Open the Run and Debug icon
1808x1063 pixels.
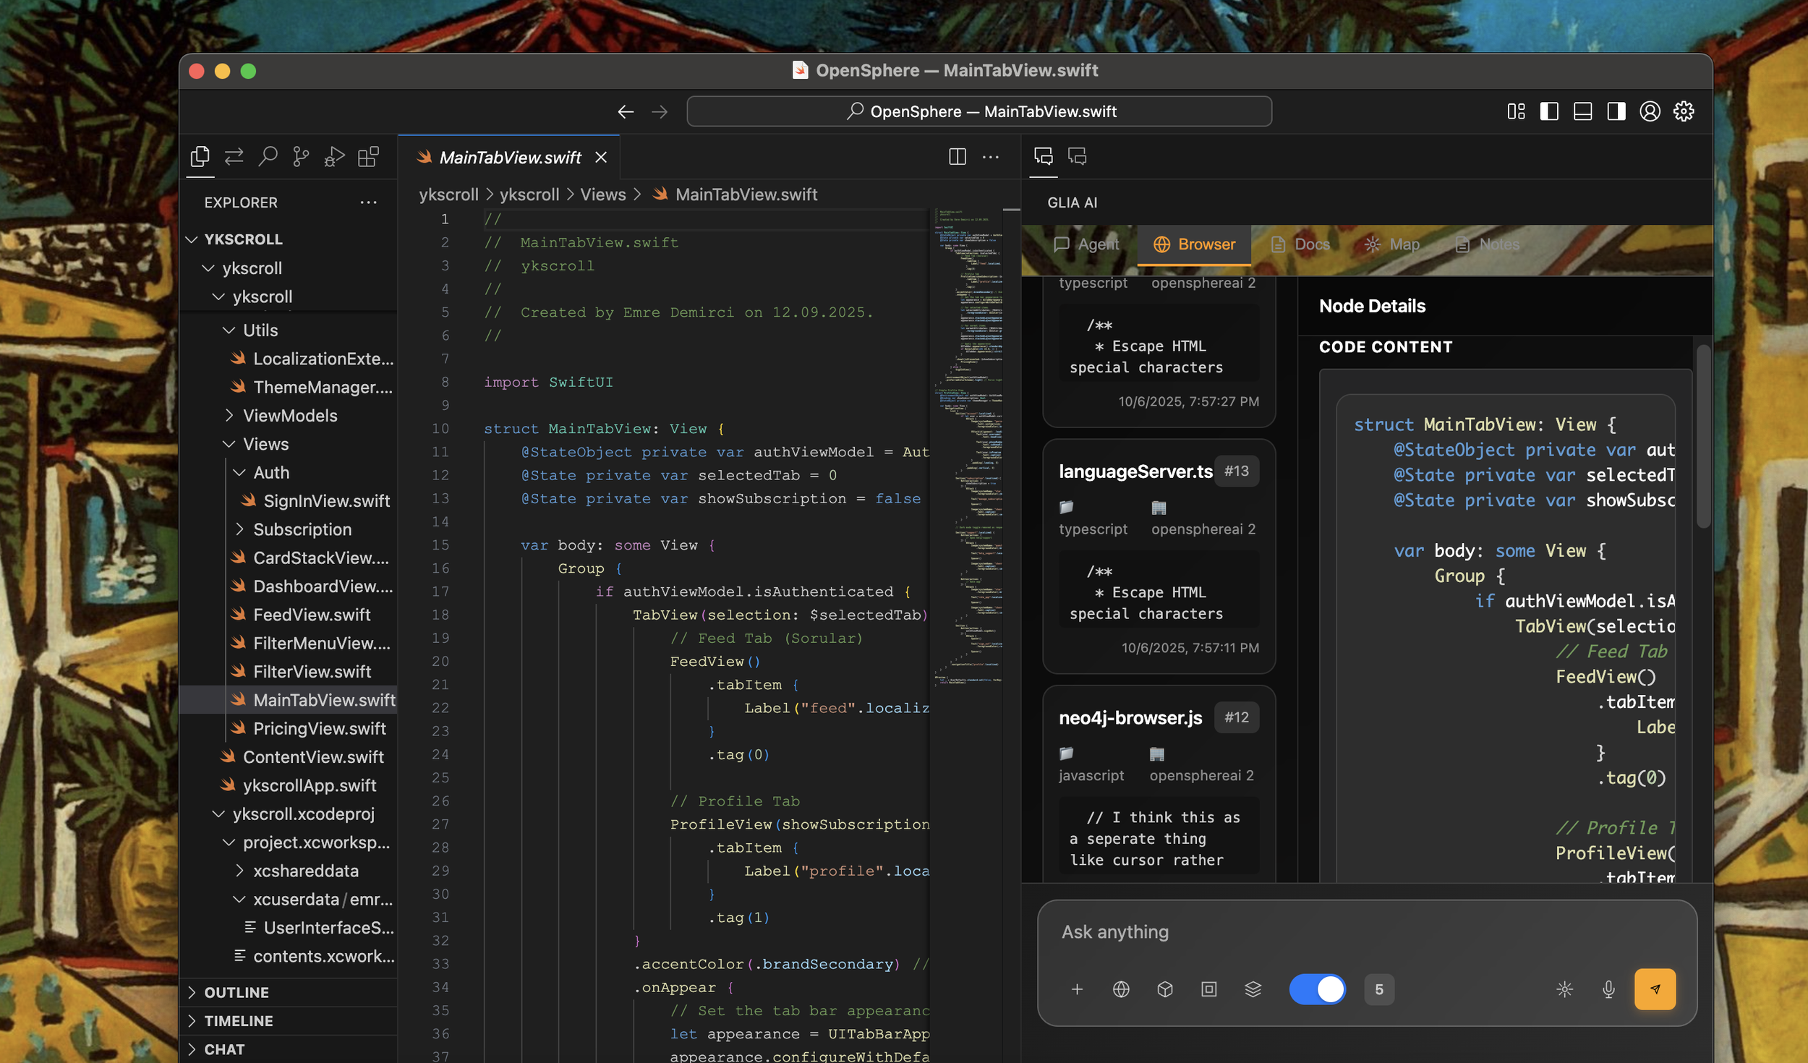click(x=334, y=156)
